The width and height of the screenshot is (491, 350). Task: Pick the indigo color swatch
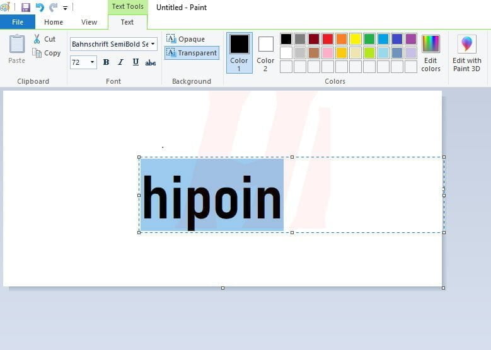pyautogui.click(x=397, y=39)
